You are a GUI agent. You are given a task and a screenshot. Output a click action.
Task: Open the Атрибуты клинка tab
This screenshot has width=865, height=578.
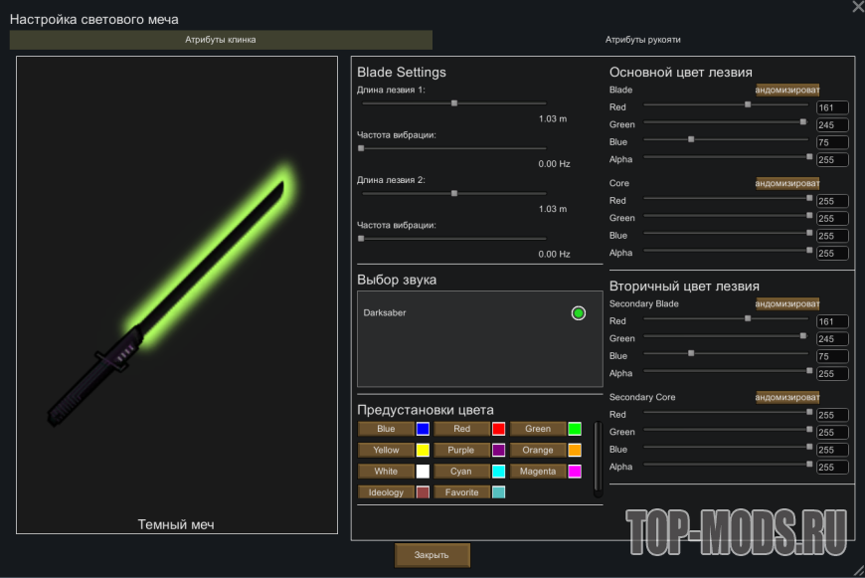[221, 40]
